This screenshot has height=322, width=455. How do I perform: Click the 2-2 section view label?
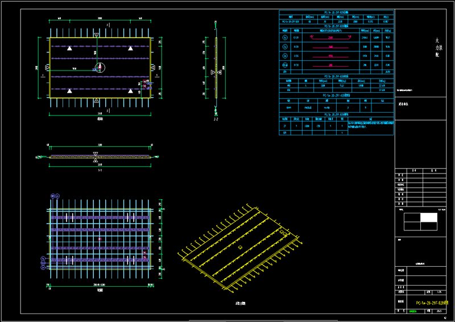coord(216,119)
